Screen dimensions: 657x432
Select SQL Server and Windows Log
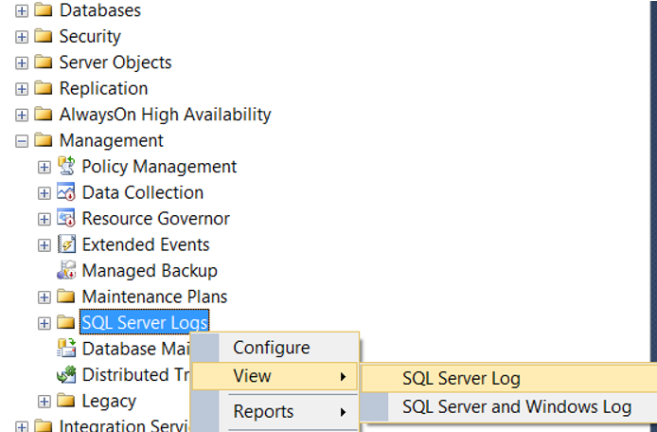(508, 407)
